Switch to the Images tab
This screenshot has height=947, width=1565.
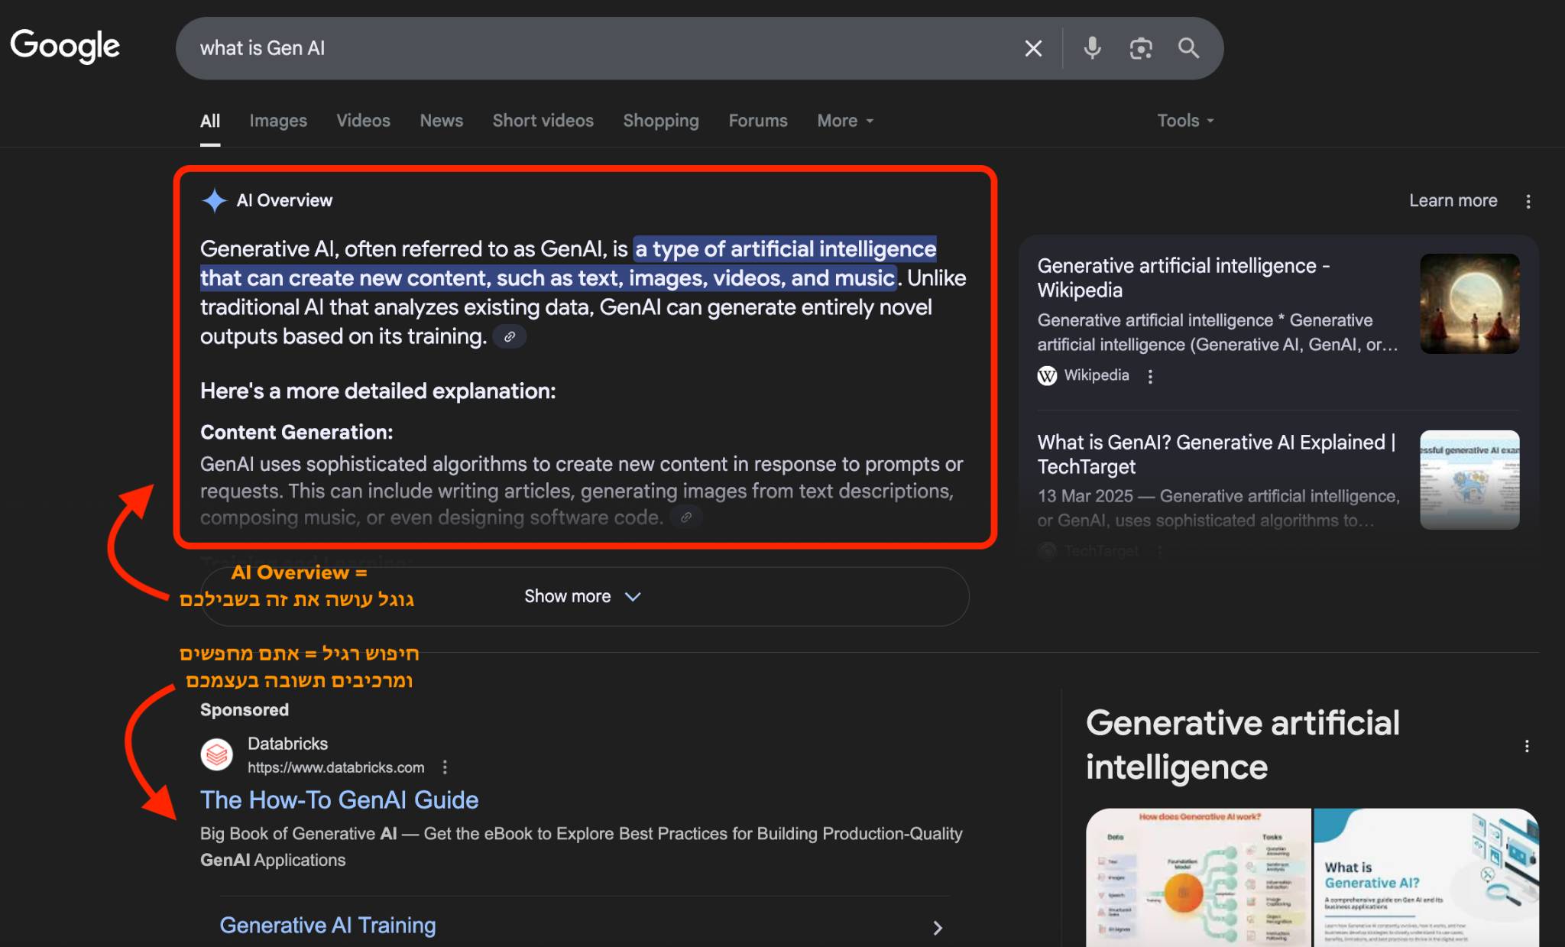(278, 121)
